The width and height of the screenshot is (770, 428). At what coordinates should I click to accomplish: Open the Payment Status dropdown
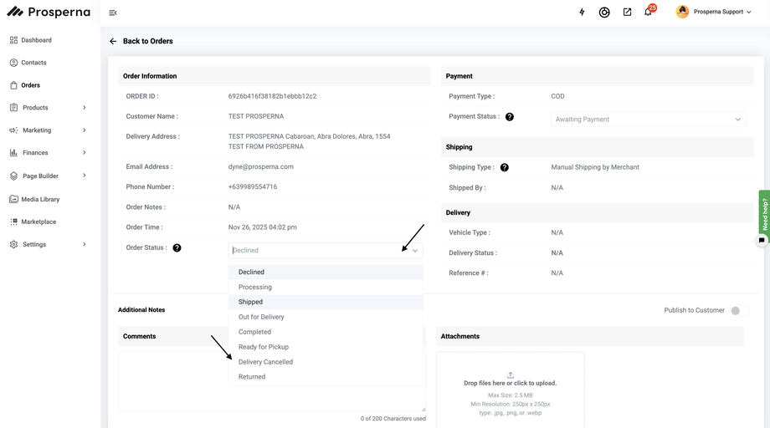649,120
